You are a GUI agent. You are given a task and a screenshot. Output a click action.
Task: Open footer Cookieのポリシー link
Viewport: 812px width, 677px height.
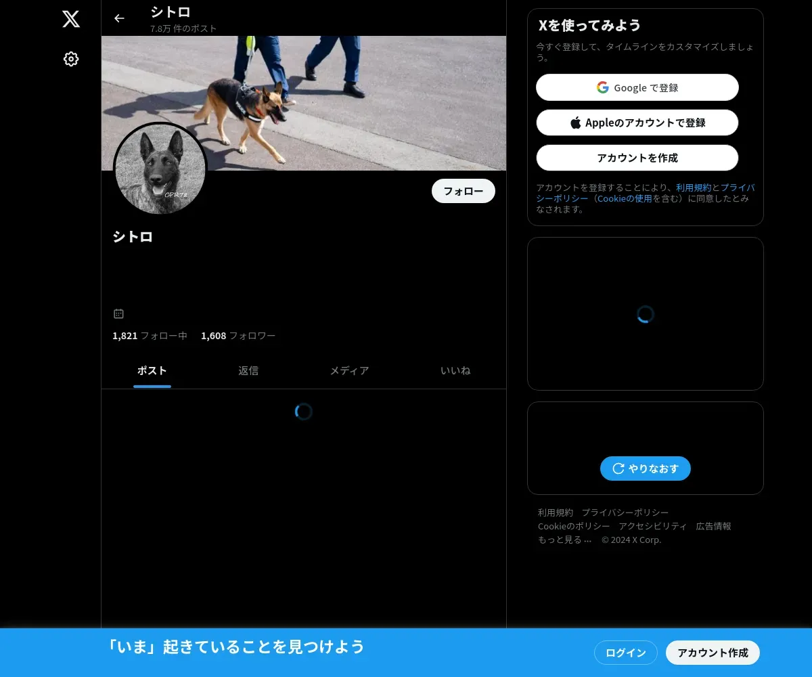574,526
